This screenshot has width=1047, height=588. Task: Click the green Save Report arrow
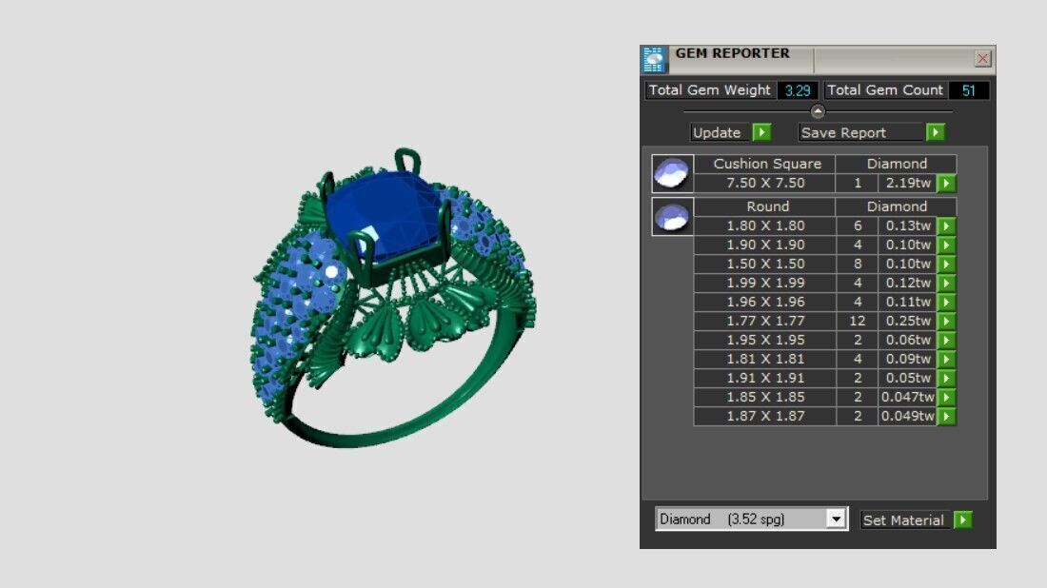[x=936, y=132]
